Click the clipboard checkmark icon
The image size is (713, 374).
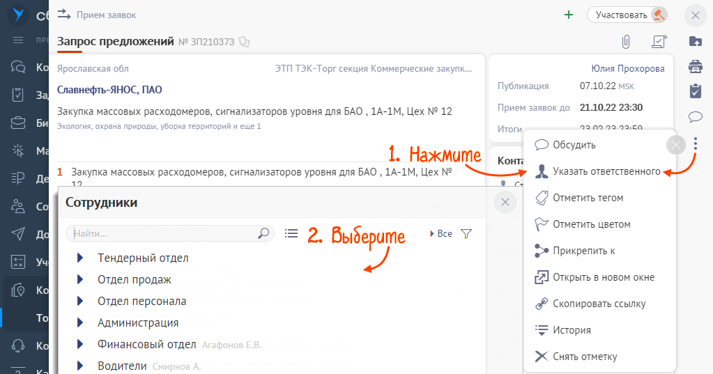[696, 91]
